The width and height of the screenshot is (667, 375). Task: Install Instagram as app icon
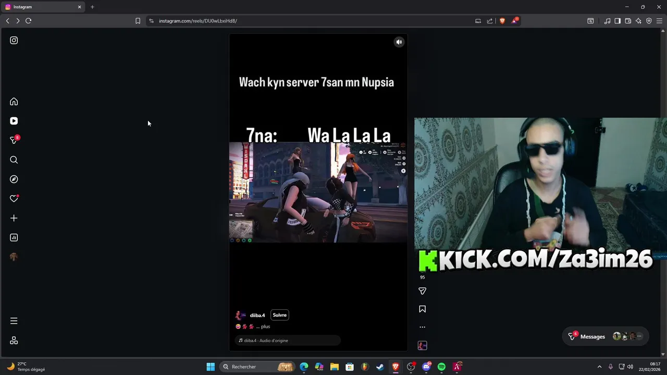478,21
